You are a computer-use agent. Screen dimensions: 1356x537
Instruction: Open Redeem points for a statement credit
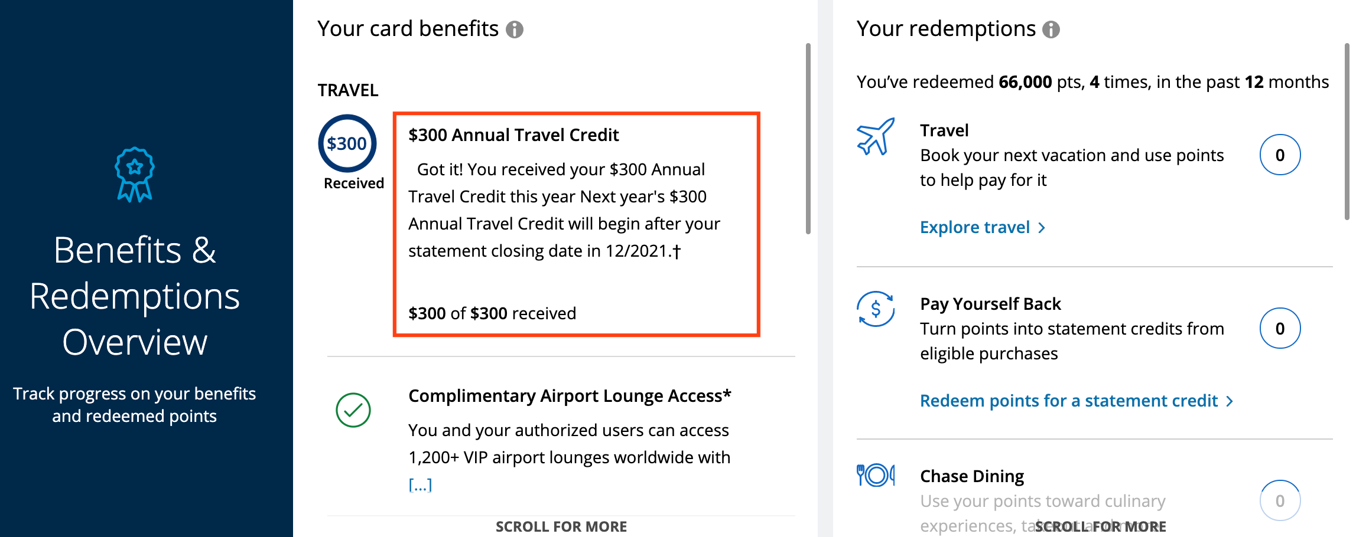pyautogui.click(x=1069, y=401)
